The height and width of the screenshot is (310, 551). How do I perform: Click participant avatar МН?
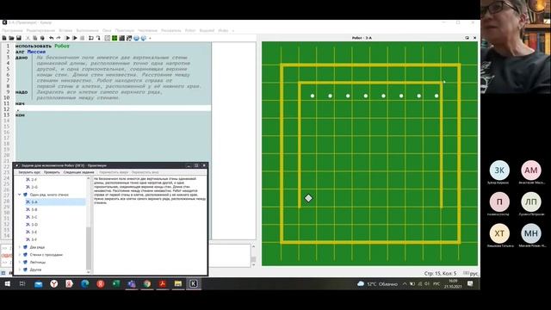pyautogui.click(x=530, y=233)
